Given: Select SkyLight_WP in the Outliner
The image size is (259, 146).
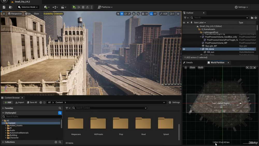Looking at the screenshot, I should pyautogui.click(x=211, y=46).
